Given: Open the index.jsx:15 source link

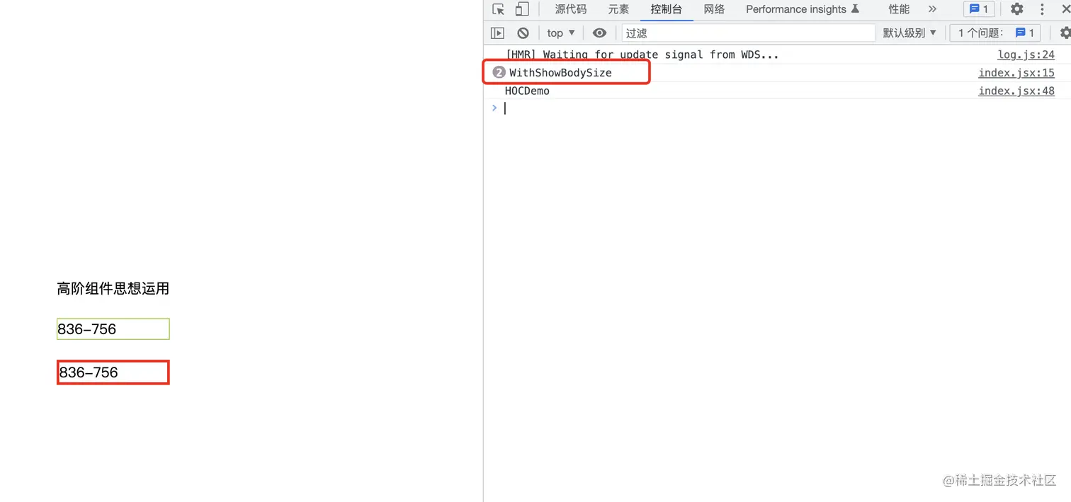Looking at the screenshot, I should coord(1016,73).
